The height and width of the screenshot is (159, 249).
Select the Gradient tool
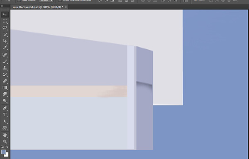pos(5,88)
